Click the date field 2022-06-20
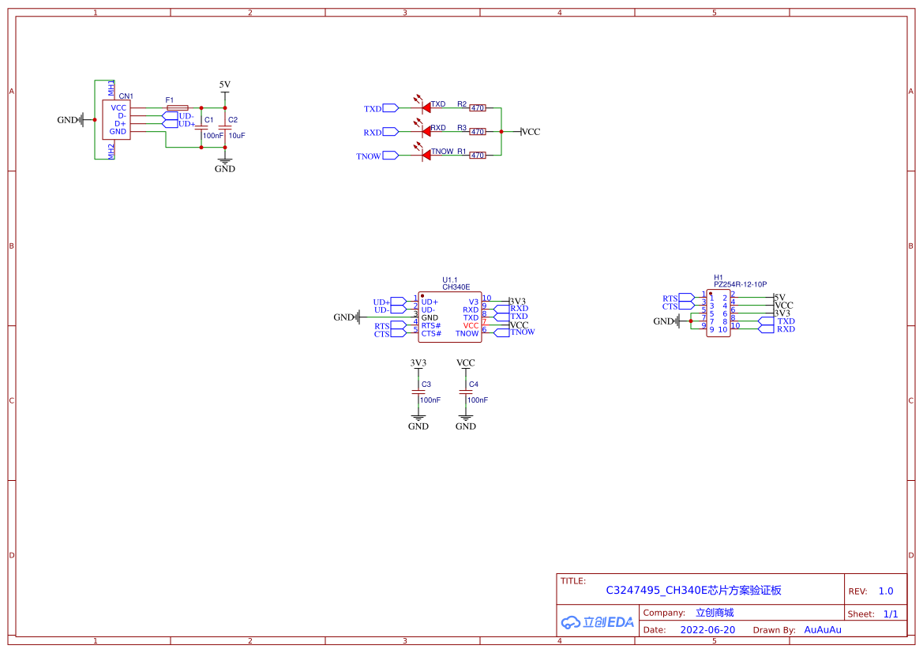The image size is (923, 653). [707, 629]
